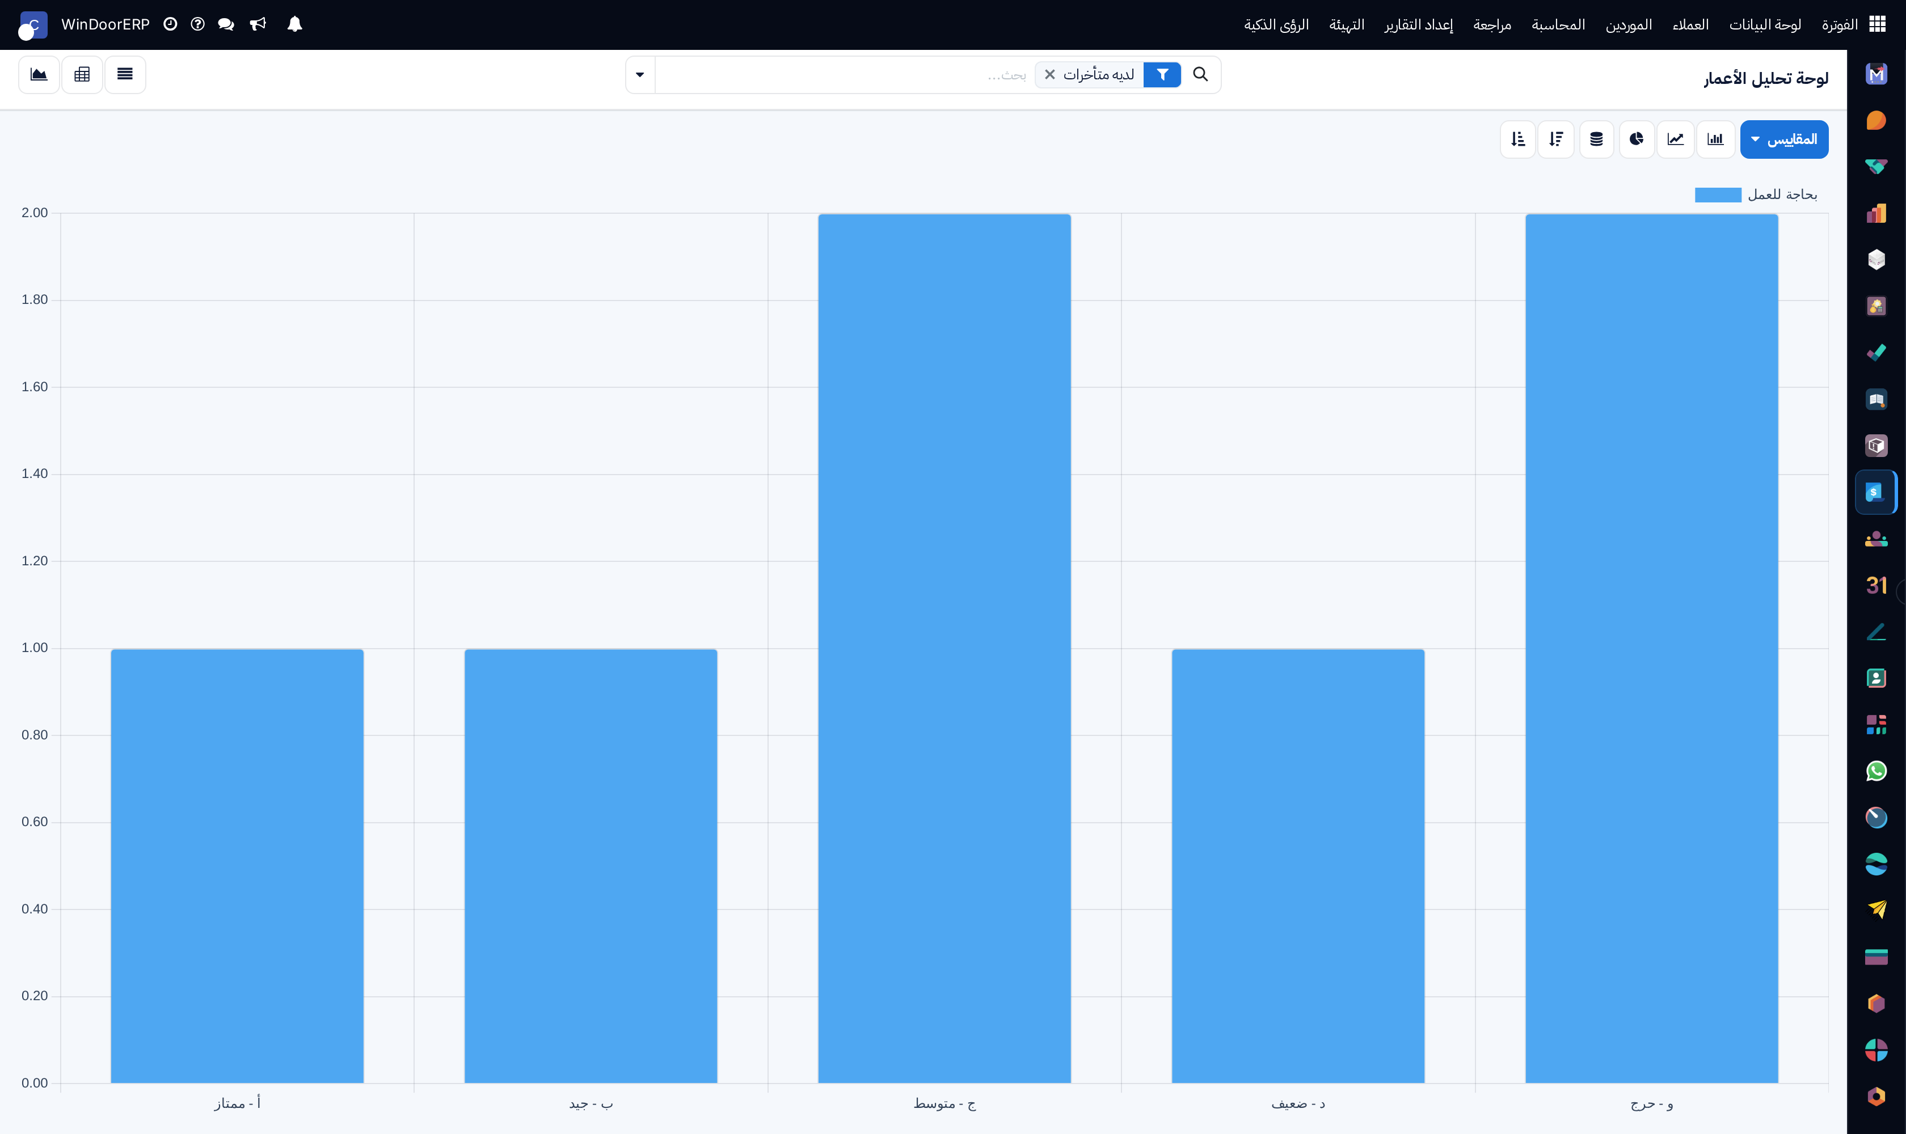Open the timer dial app in sidebar
Viewport: 1906px width, 1134px height.
pyautogui.click(x=1876, y=818)
